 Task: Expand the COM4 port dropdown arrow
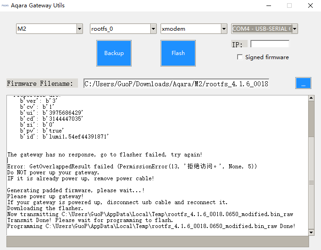pos(294,28)
